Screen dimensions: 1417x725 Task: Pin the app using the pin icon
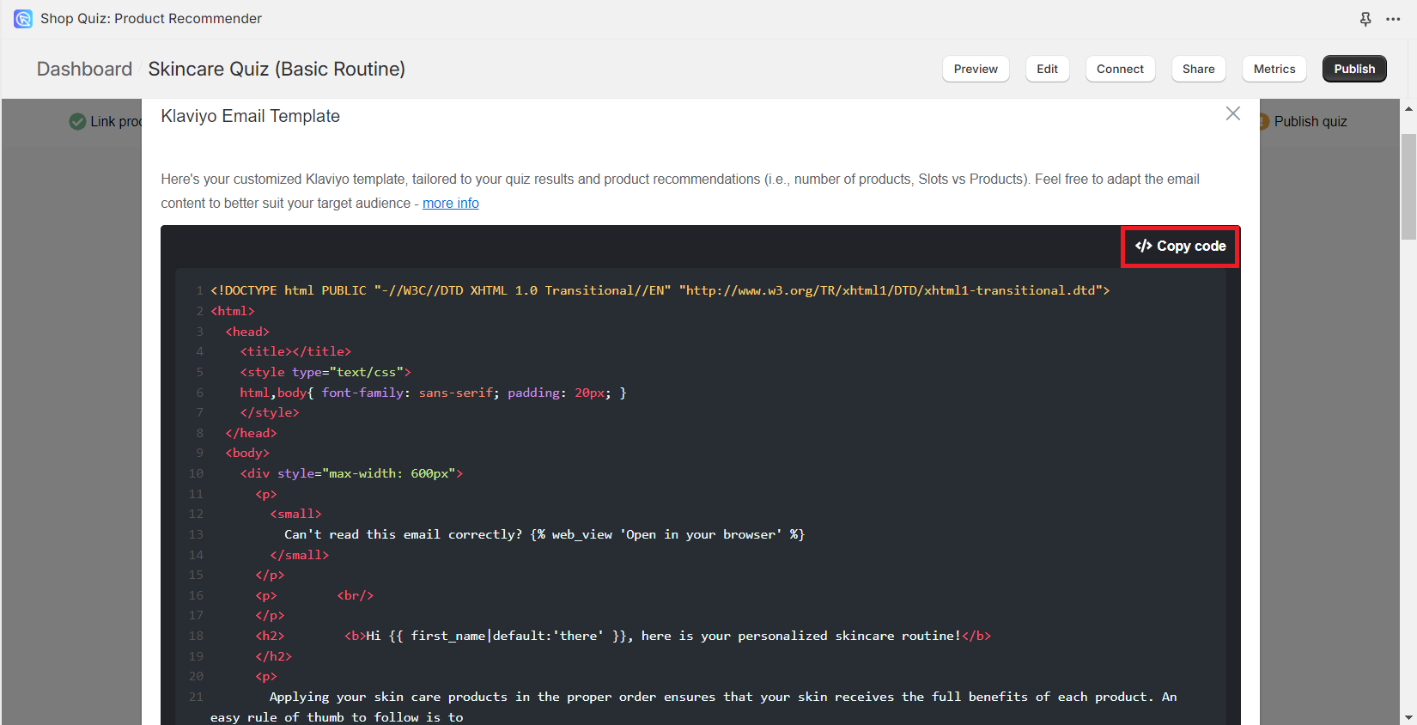click(x=1365, y=19)
